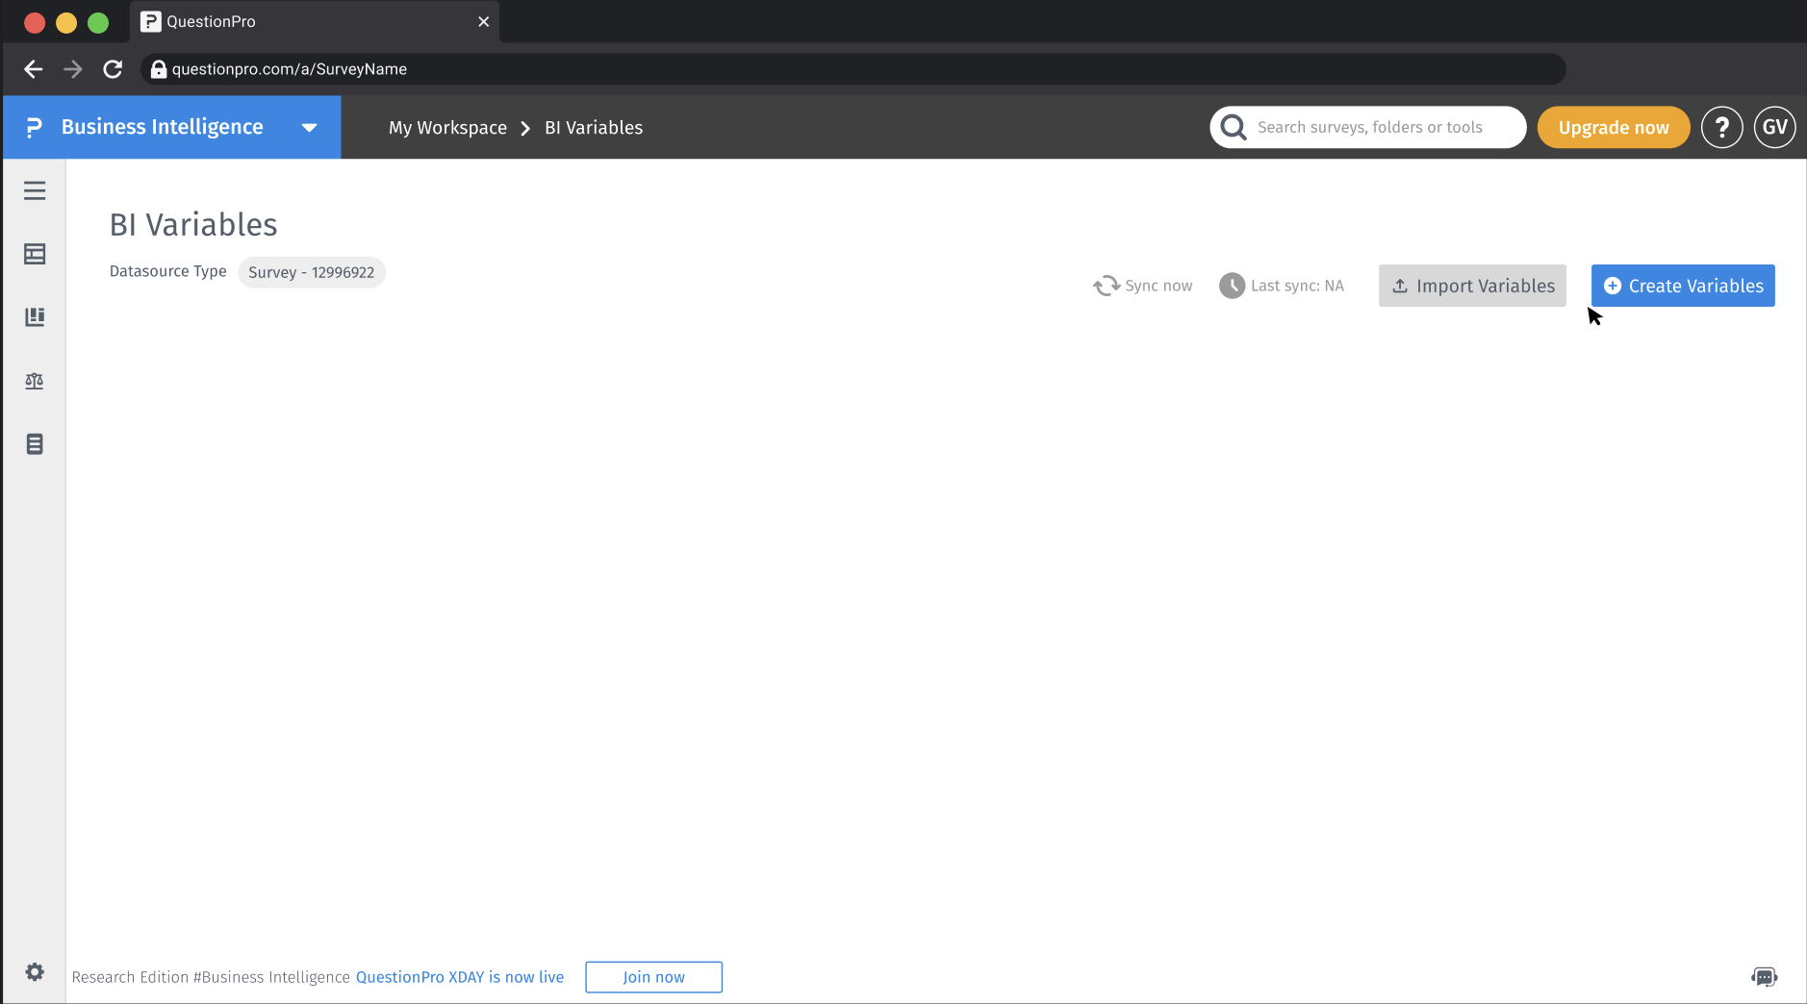
Task: Open the data document icon in the sidebar
Action: [x=35, y=443]
